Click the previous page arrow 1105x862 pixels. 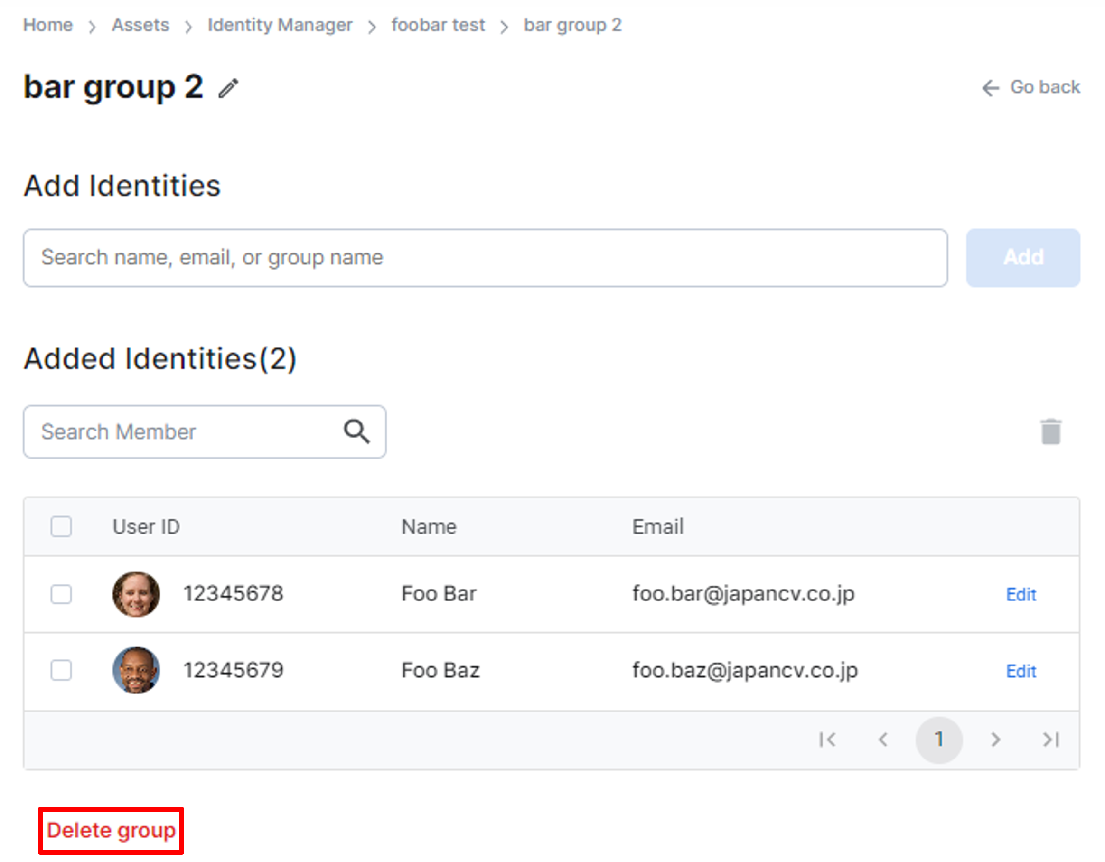coord(883,740)
